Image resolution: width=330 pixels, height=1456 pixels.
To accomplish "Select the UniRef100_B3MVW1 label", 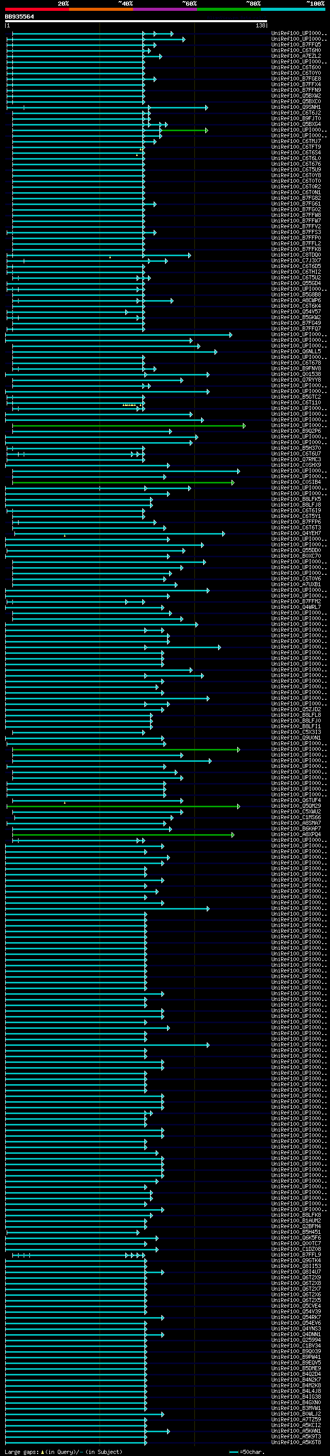I will [296, 1408].
